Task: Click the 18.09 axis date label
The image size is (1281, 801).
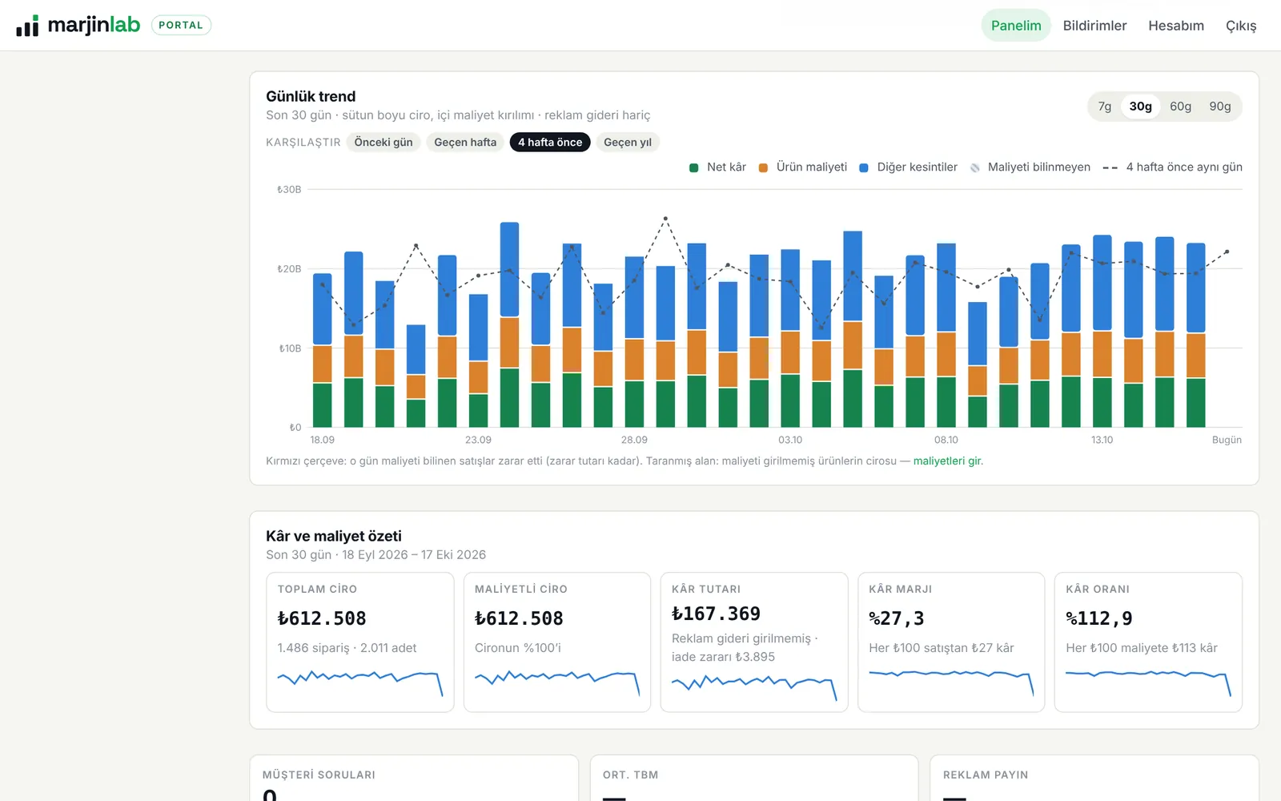Action: tap(323, 440)
